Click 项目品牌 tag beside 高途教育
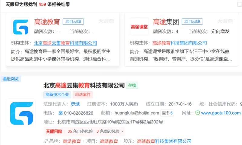 73,22
